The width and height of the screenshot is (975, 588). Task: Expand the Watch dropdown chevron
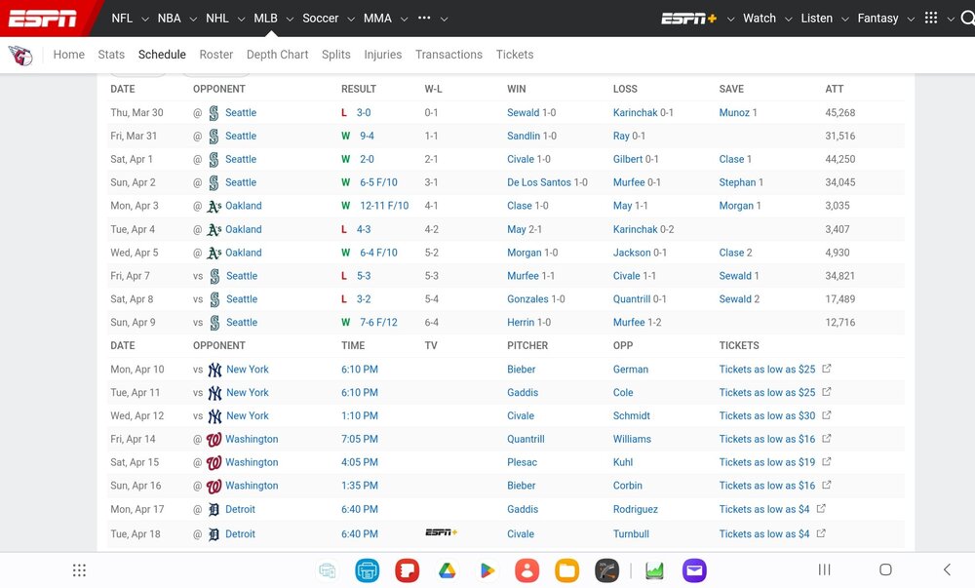788,20
